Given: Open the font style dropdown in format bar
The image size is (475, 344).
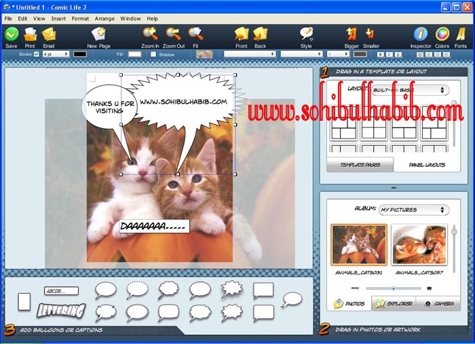Looking at the screenshot, I should click(x=301, y=54).
